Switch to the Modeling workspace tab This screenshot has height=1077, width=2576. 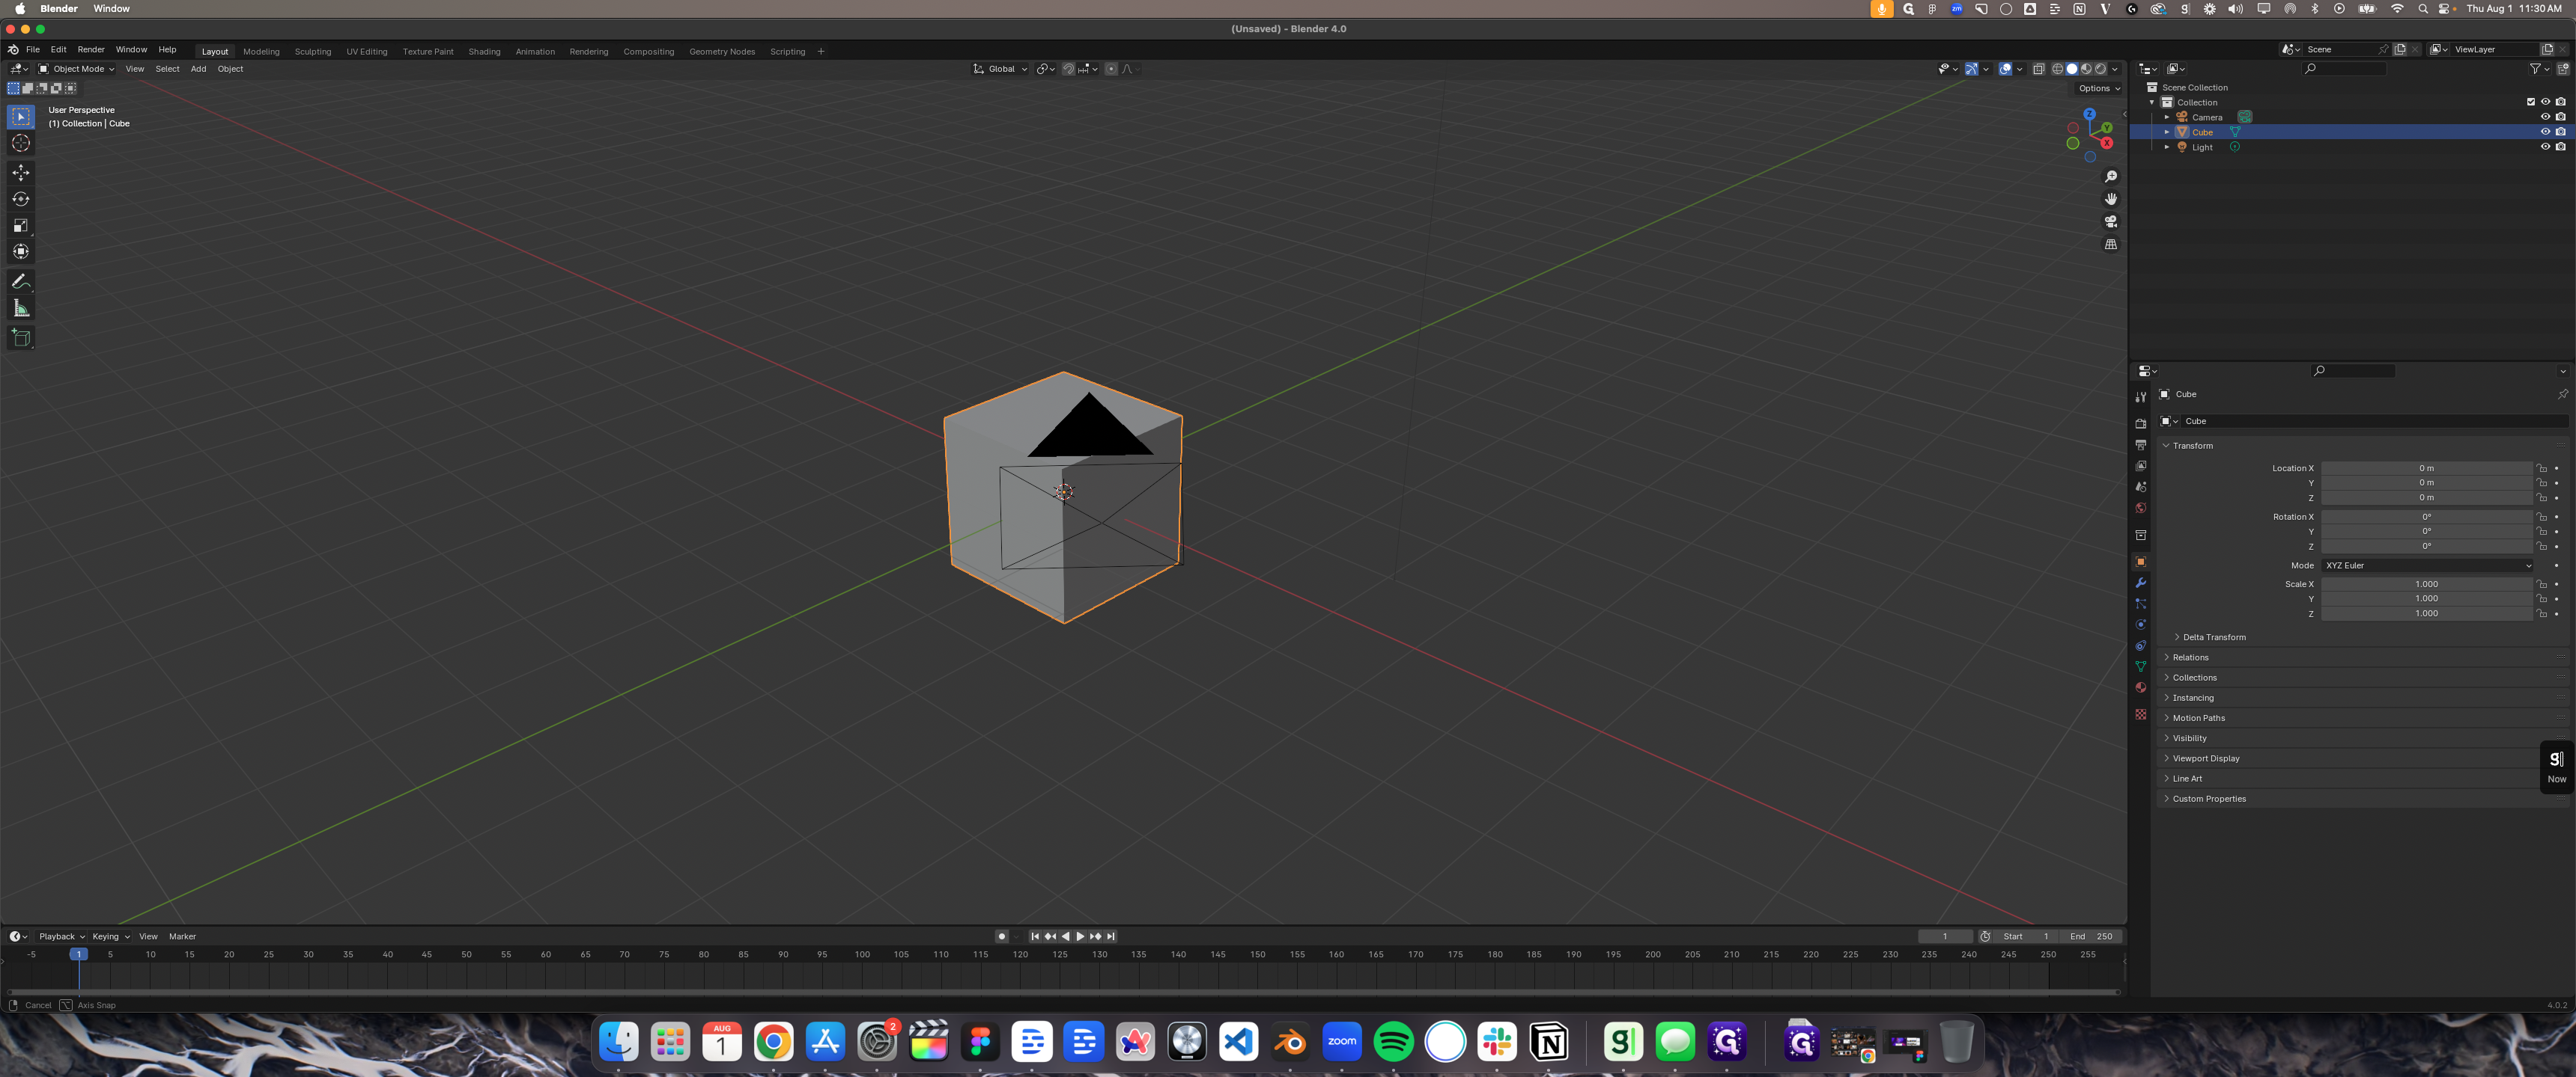261,52
